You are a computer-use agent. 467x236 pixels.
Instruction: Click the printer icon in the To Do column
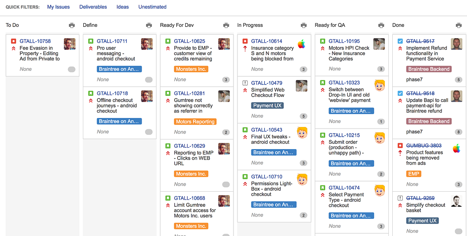pos(72,25)
